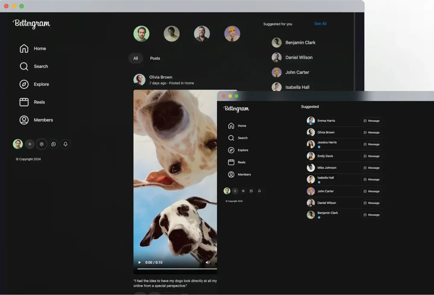Play the dog video

tap(139, 262)
